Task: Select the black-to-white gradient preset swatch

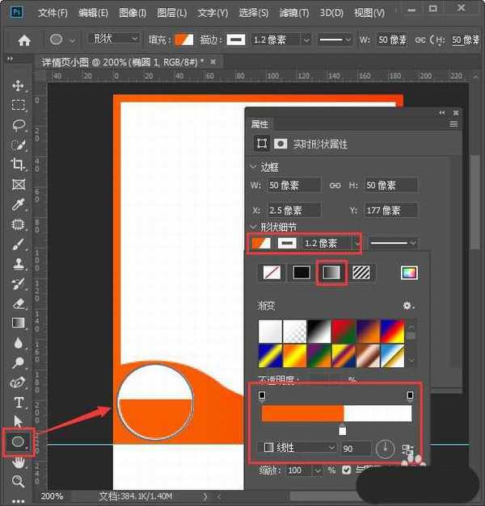Action: tap(321, 331)
